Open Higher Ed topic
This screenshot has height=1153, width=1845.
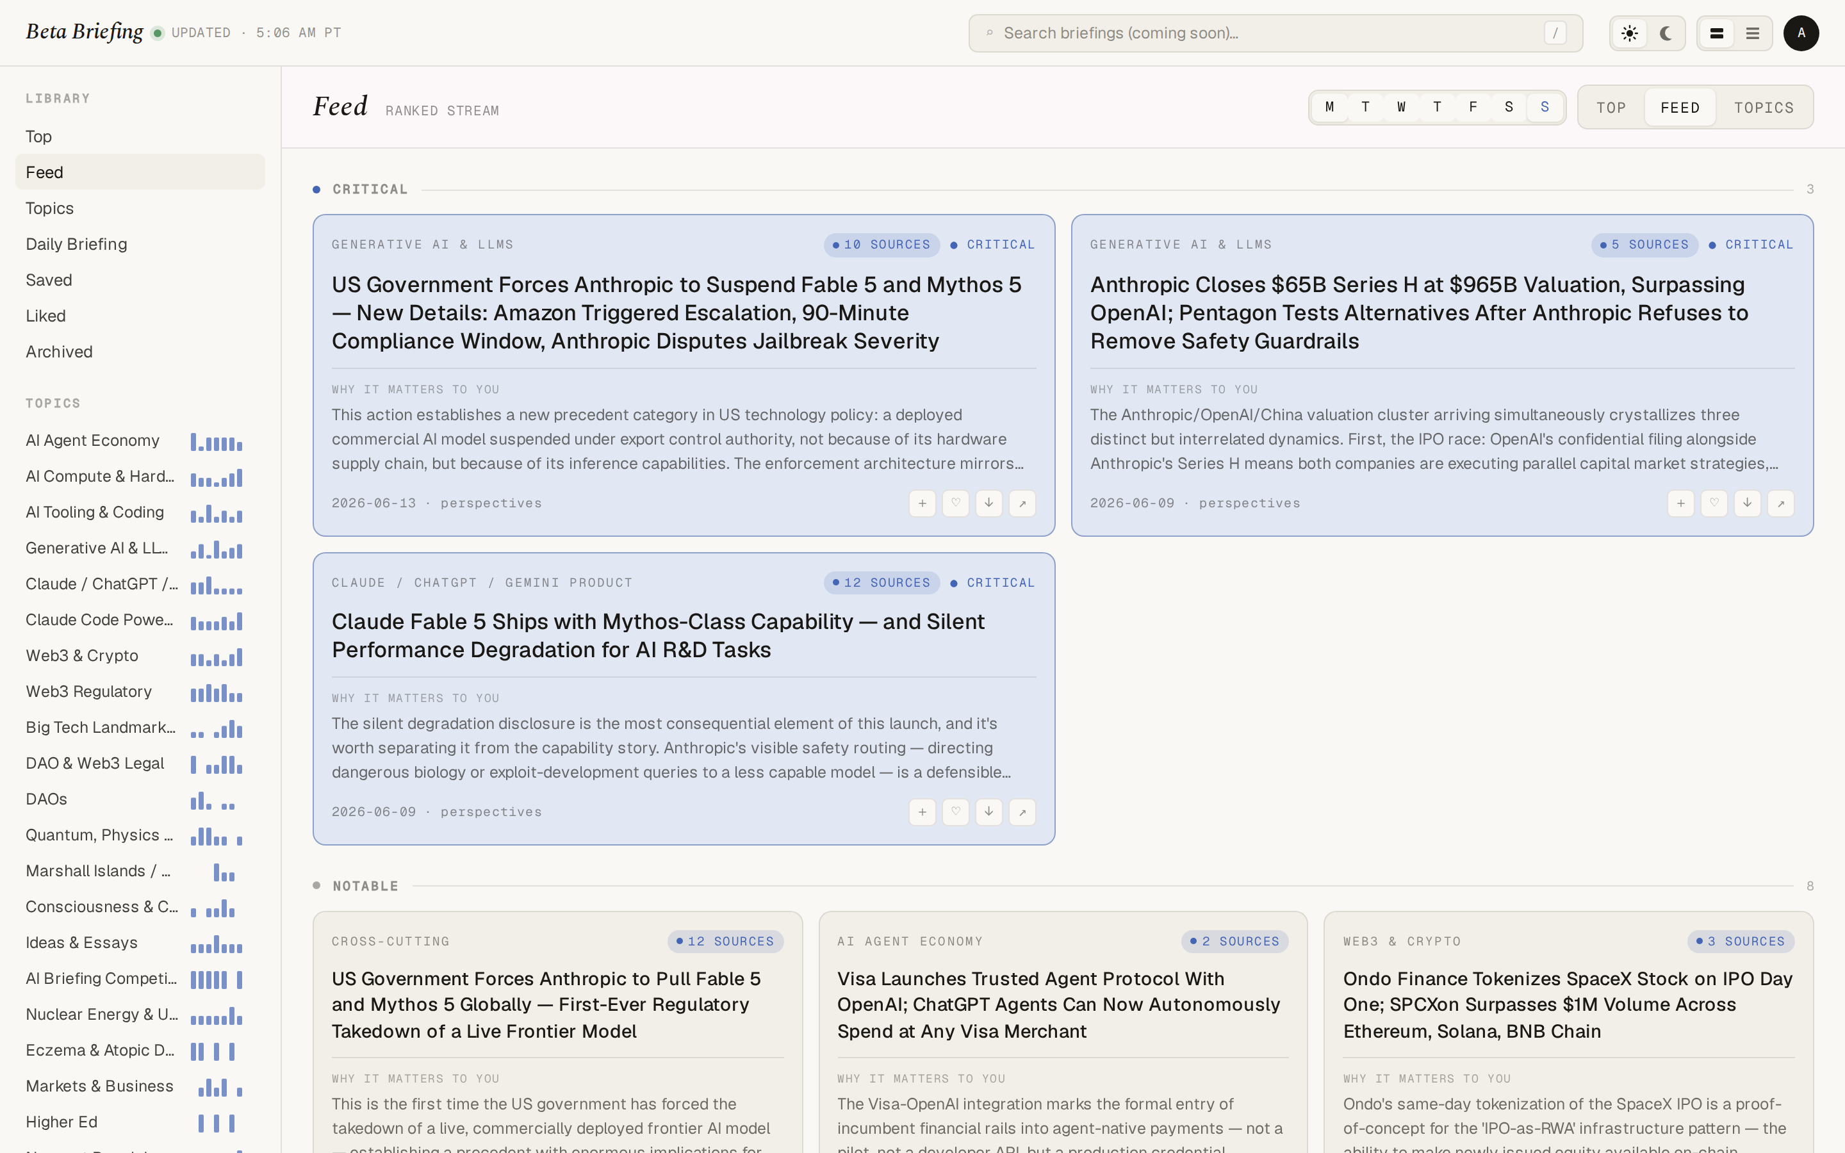pos(140,1122)
